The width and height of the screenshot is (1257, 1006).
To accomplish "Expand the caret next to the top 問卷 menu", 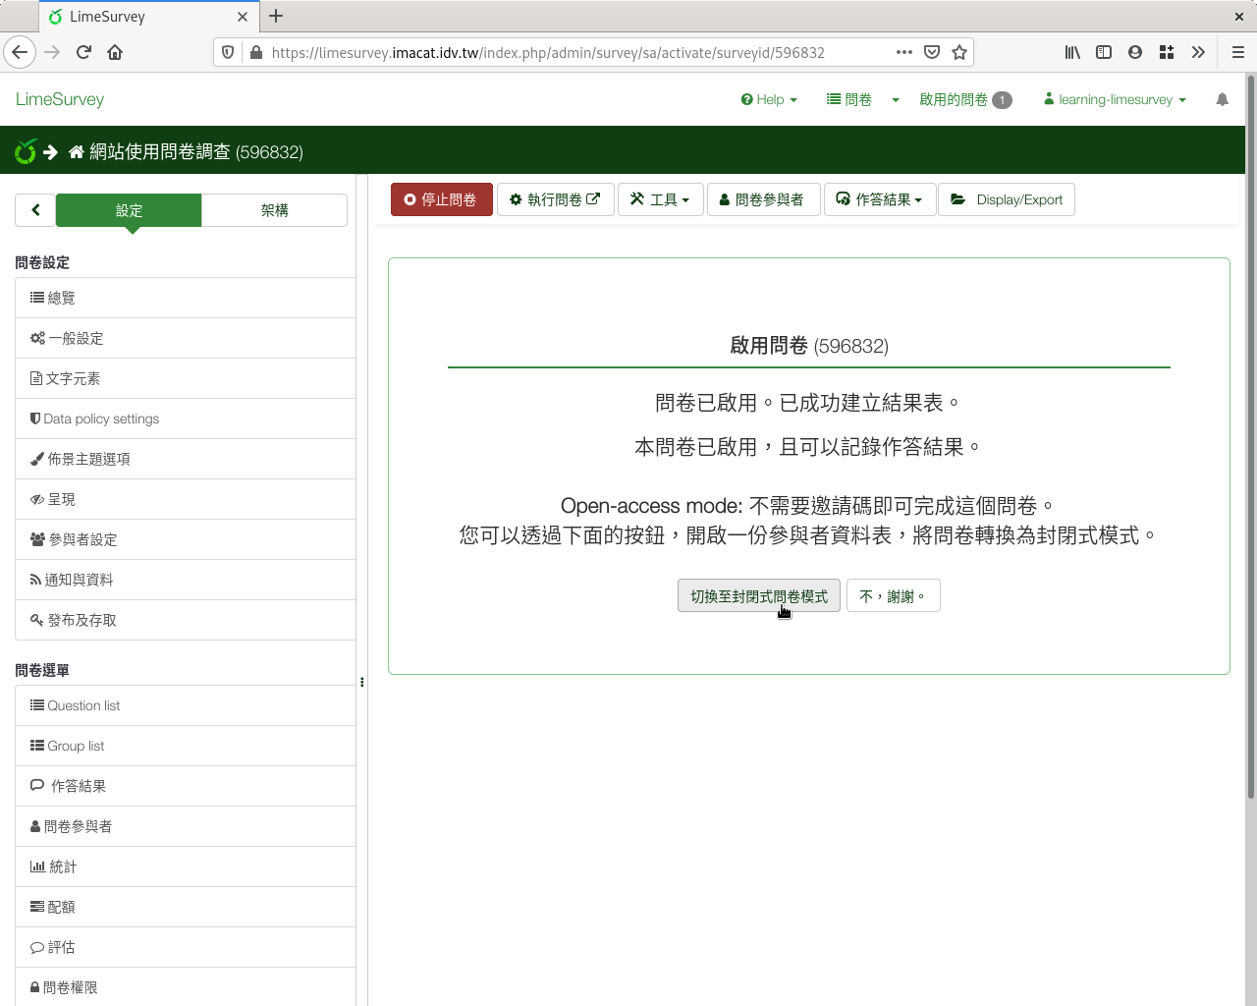I will click(x=896, y=100).
